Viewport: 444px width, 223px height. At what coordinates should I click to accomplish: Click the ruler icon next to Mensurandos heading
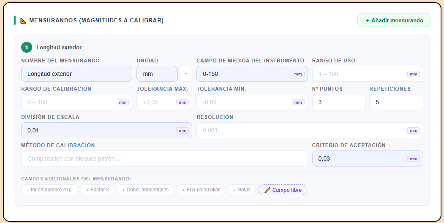(x=23, y=20)
